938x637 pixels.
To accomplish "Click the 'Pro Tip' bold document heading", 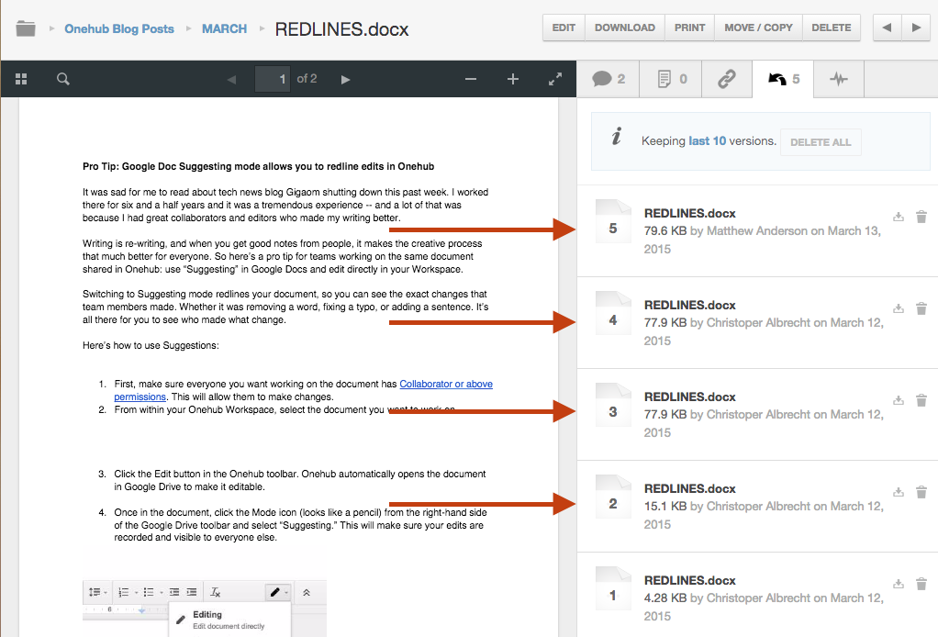I will [x=259, y=166].
